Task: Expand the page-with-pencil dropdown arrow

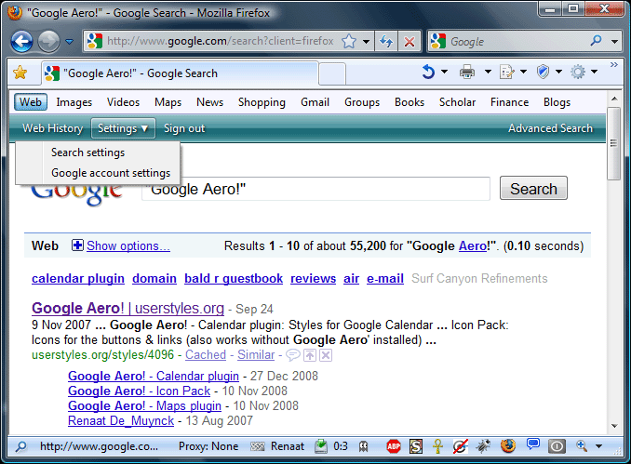Action: click(x=523, y=72)
